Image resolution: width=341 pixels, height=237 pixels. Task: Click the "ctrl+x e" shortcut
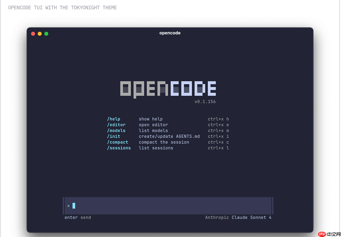(x=218, y=125)
